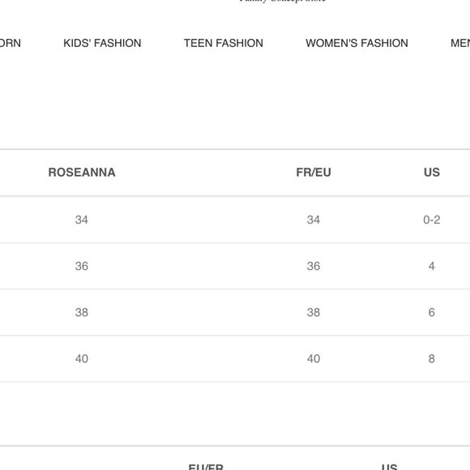Screen dimensions: 470x470
Task: Select the FR/EU size 34 cell
Action: coord(314,220)
